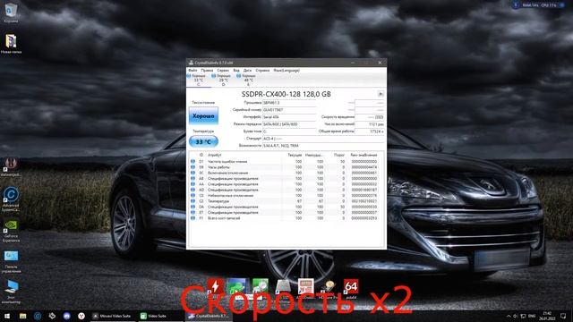
Task: Click the Интерфейс field showing Serial ATA
Action: (289, 117)
